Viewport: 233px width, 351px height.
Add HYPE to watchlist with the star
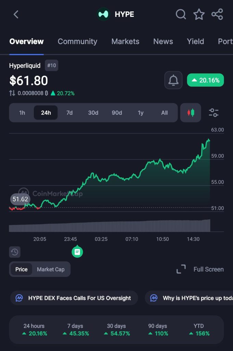point(199,14)
